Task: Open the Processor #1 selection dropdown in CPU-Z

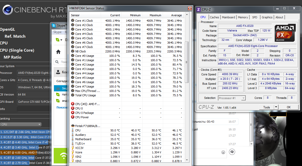Action: (x=243, y=98)
